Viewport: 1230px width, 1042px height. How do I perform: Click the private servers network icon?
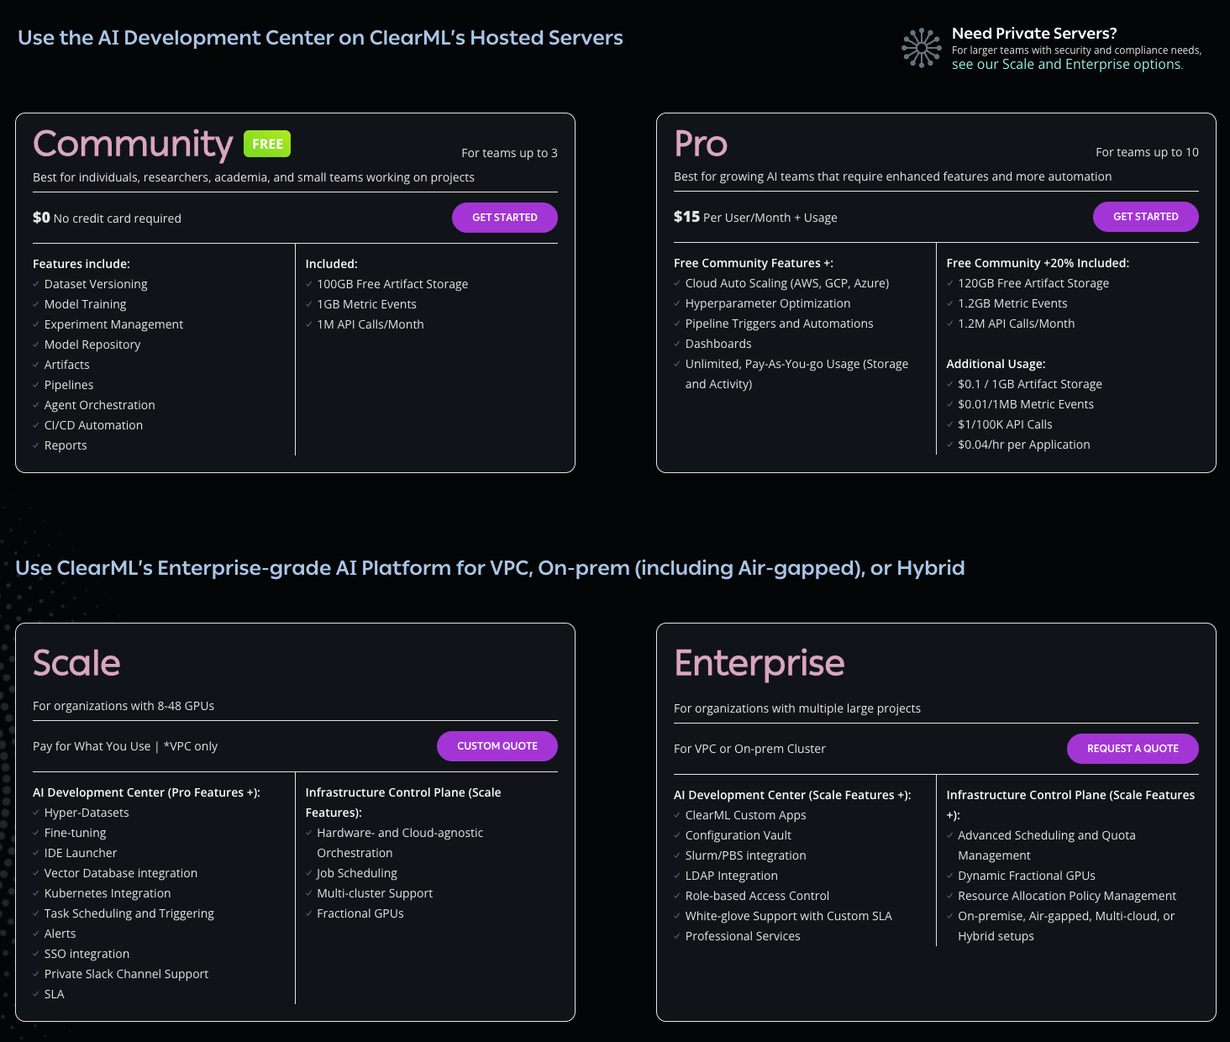pos(922,48)
